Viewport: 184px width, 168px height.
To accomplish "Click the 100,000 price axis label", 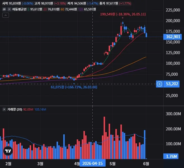I will (173, 63).
